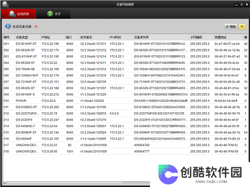This screenshot has width=250, height=187.
Task: Click the 子网掩码 column header
Action: point(201,37)
